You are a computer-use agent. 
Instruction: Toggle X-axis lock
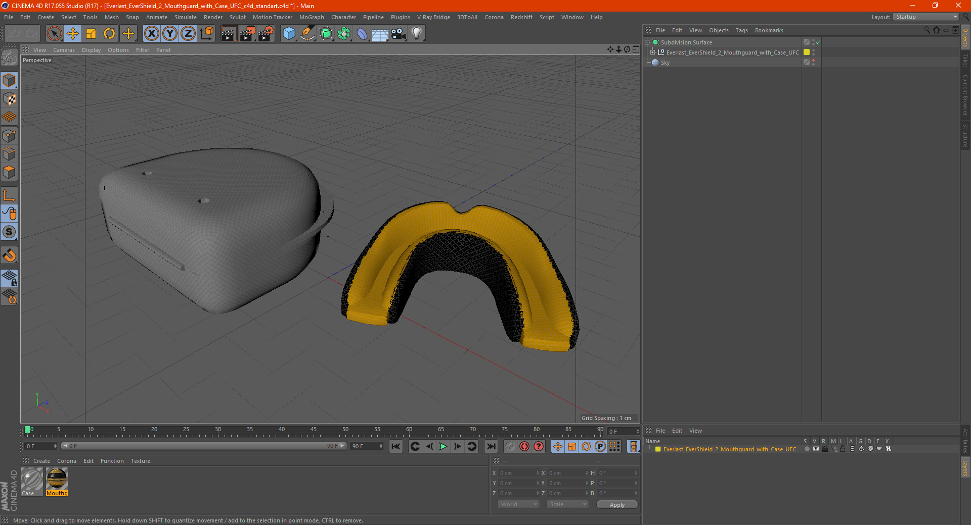pos(151,34)
